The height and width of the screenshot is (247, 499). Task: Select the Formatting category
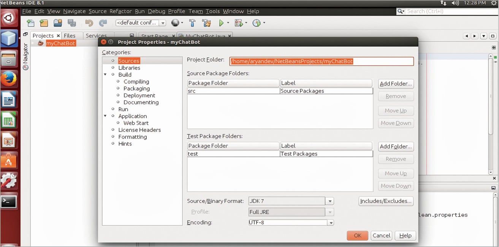coord(132,137)
